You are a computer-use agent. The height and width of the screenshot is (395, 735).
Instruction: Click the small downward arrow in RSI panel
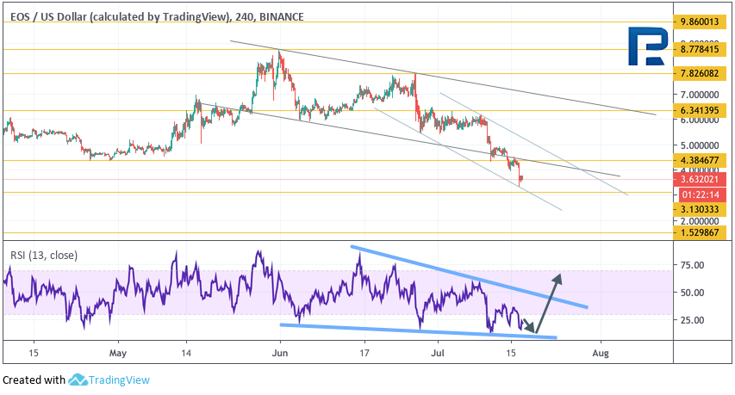529,326
